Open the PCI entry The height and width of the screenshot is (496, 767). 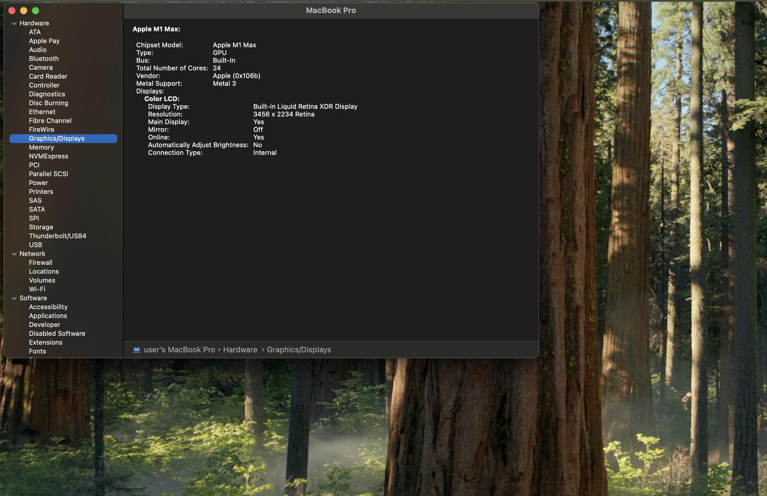tap(34, 165)
